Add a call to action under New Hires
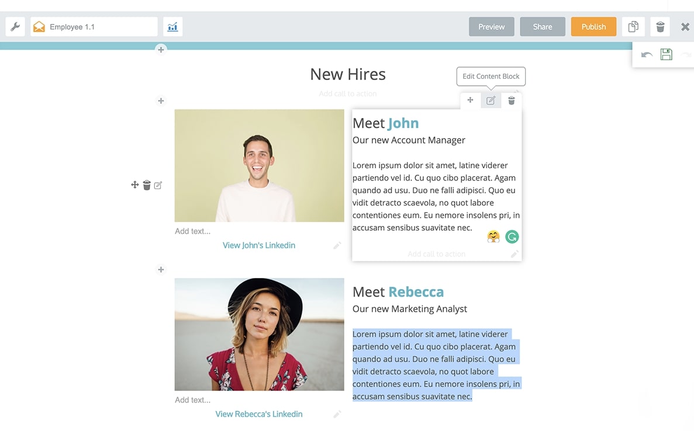This screenshot has width=694, height=431. pos(347,93)
